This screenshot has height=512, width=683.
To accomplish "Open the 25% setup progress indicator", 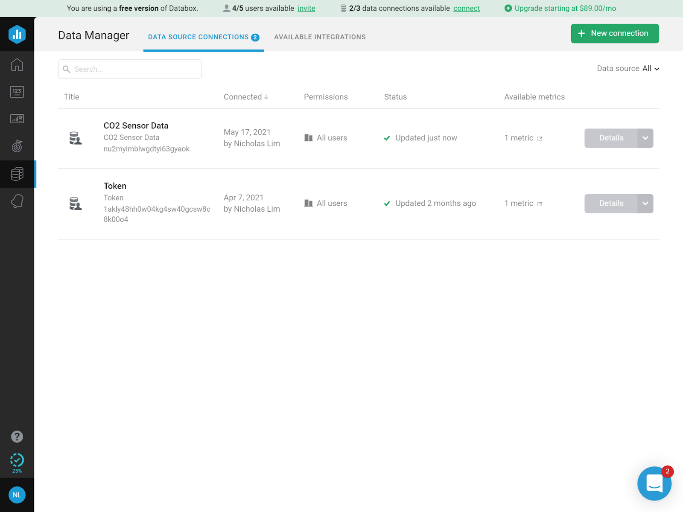I will point(17,461).
